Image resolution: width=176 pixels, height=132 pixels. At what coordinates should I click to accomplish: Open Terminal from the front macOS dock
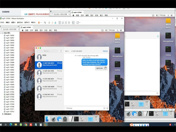(x=76, y=119)
